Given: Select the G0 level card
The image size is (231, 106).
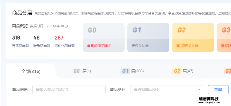Looking at the screenshot, I should [x=104, y=38].
